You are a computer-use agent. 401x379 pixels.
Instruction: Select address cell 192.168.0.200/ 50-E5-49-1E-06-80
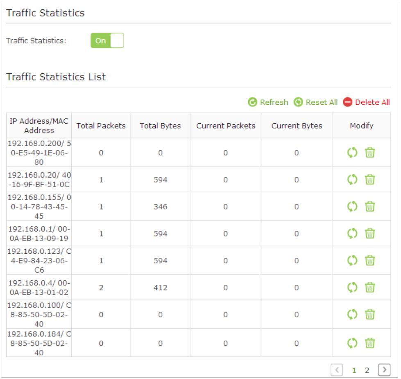(x=39, y=153)
